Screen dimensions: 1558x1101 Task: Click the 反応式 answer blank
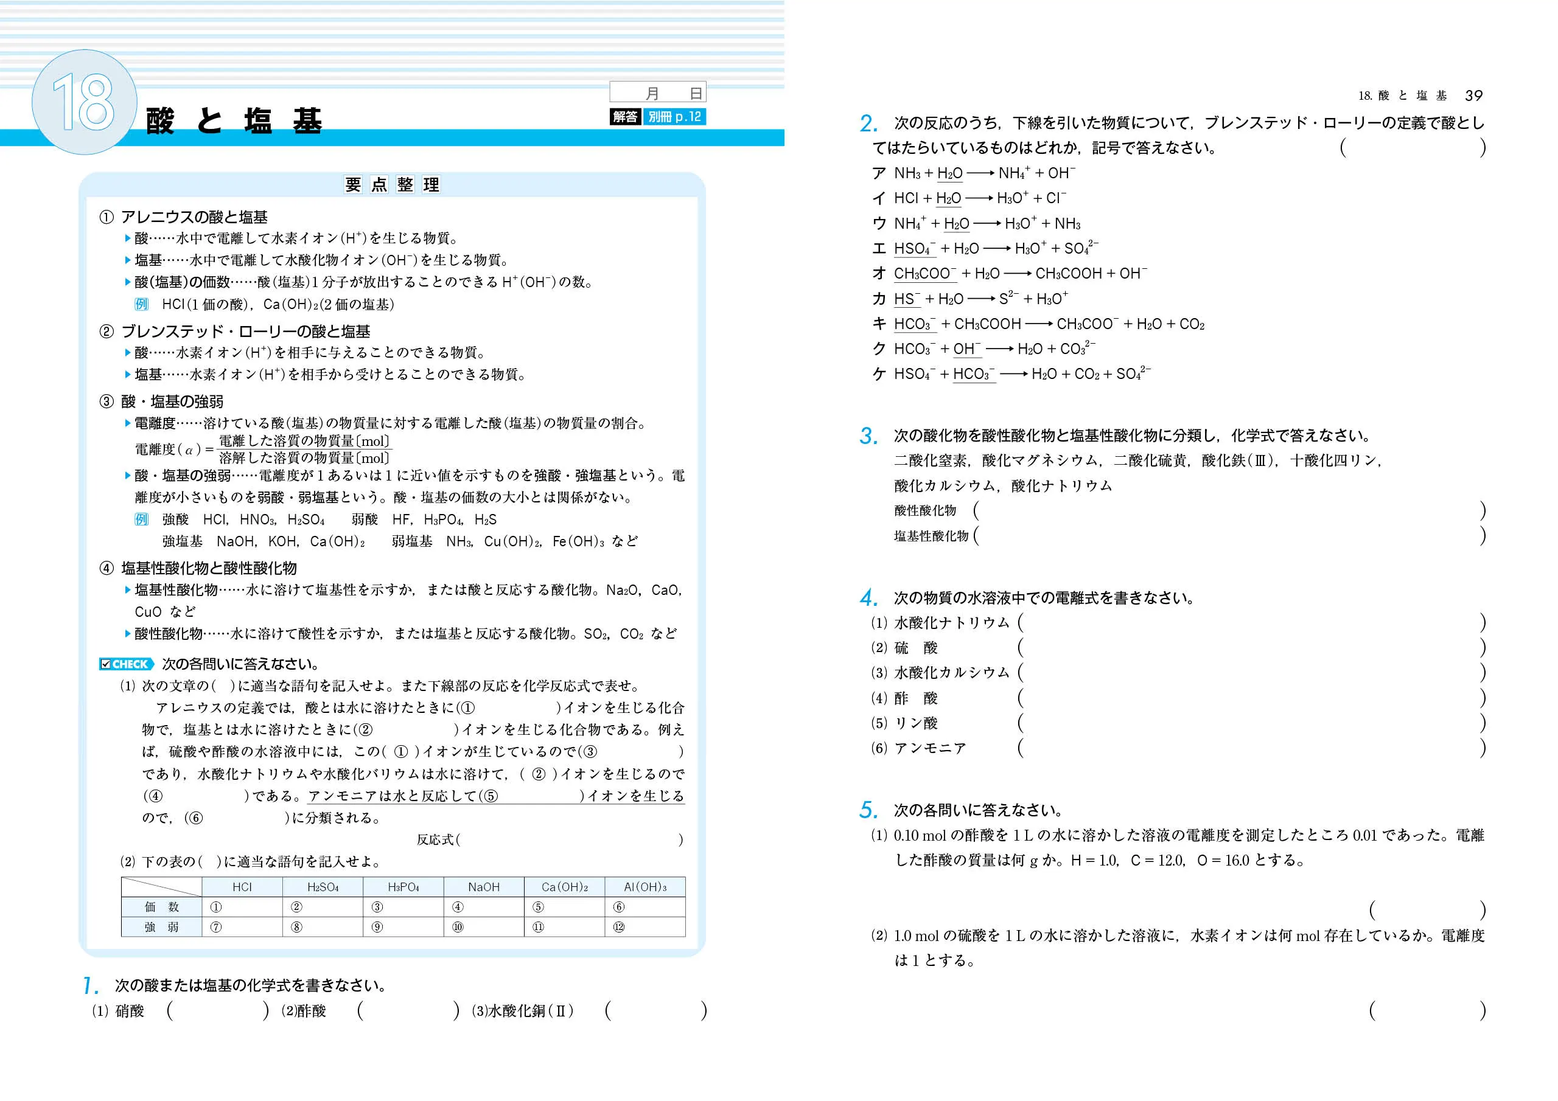(x=570, y=840)
